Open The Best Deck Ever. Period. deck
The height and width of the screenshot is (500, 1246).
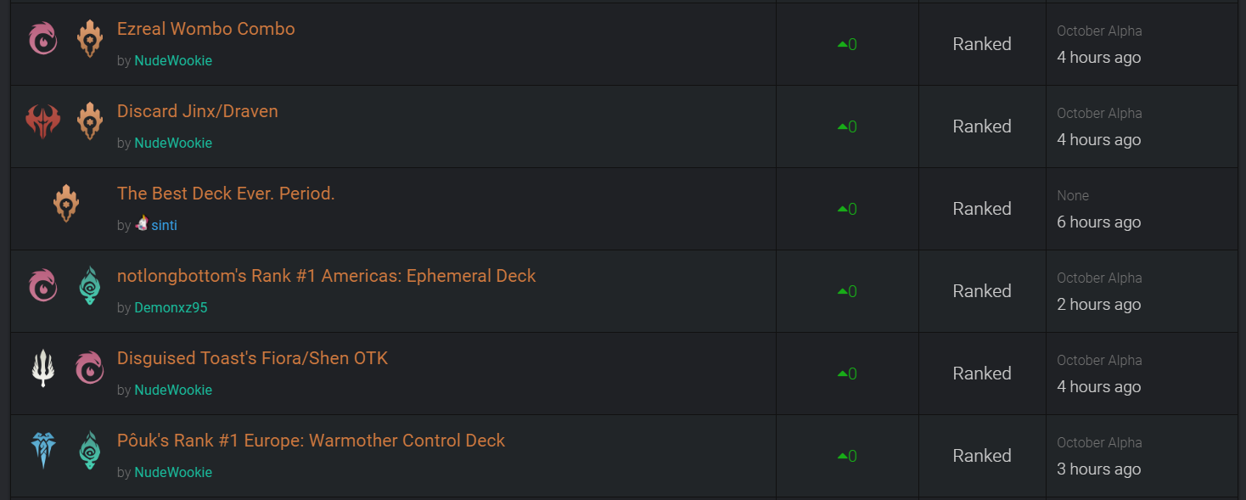pyautogui.click(x=226, y=194)
